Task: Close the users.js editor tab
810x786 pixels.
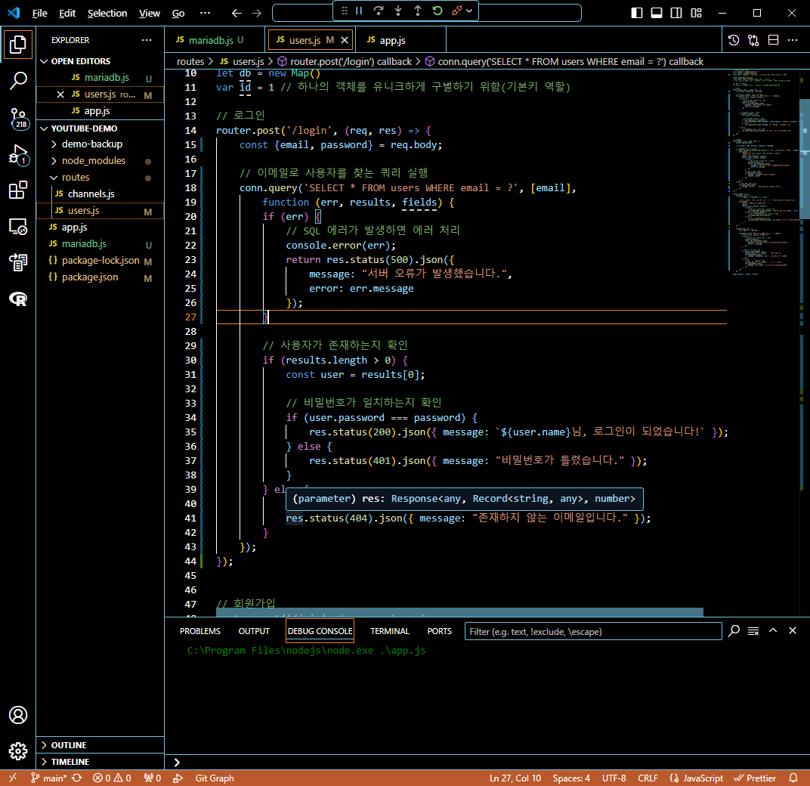Action: coord(345,40)
